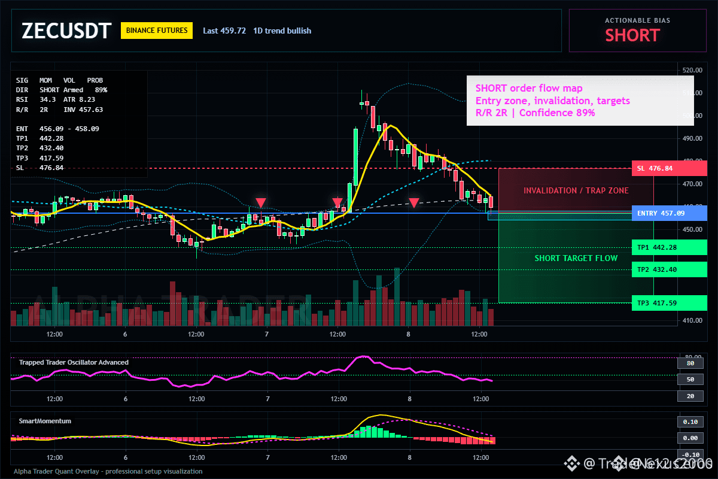718x479 pixels.
Task: Click 'SL 476.84' in the info panel
Action: click(x=39, y=168)
